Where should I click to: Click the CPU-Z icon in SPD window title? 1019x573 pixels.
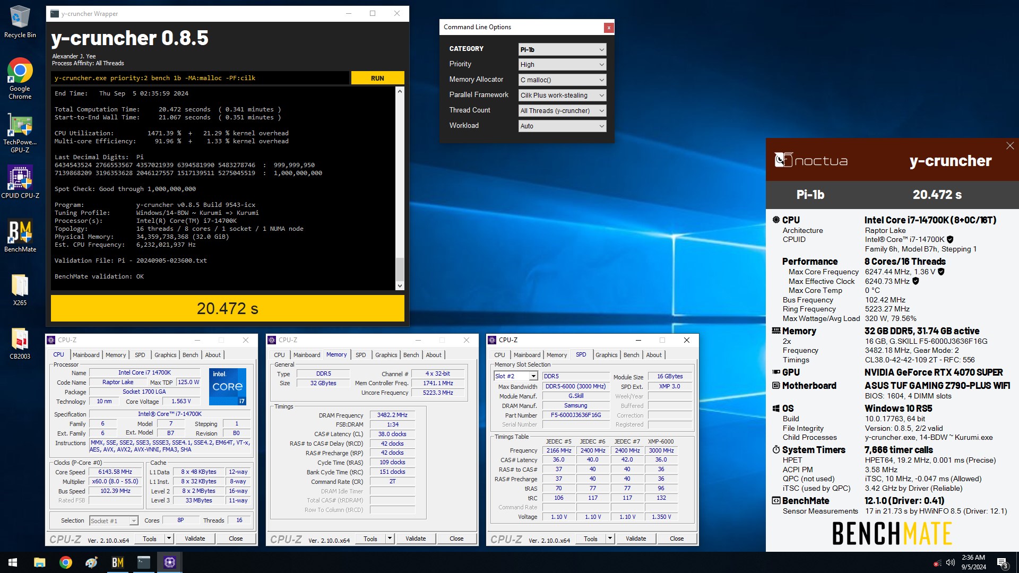point(492,340)
